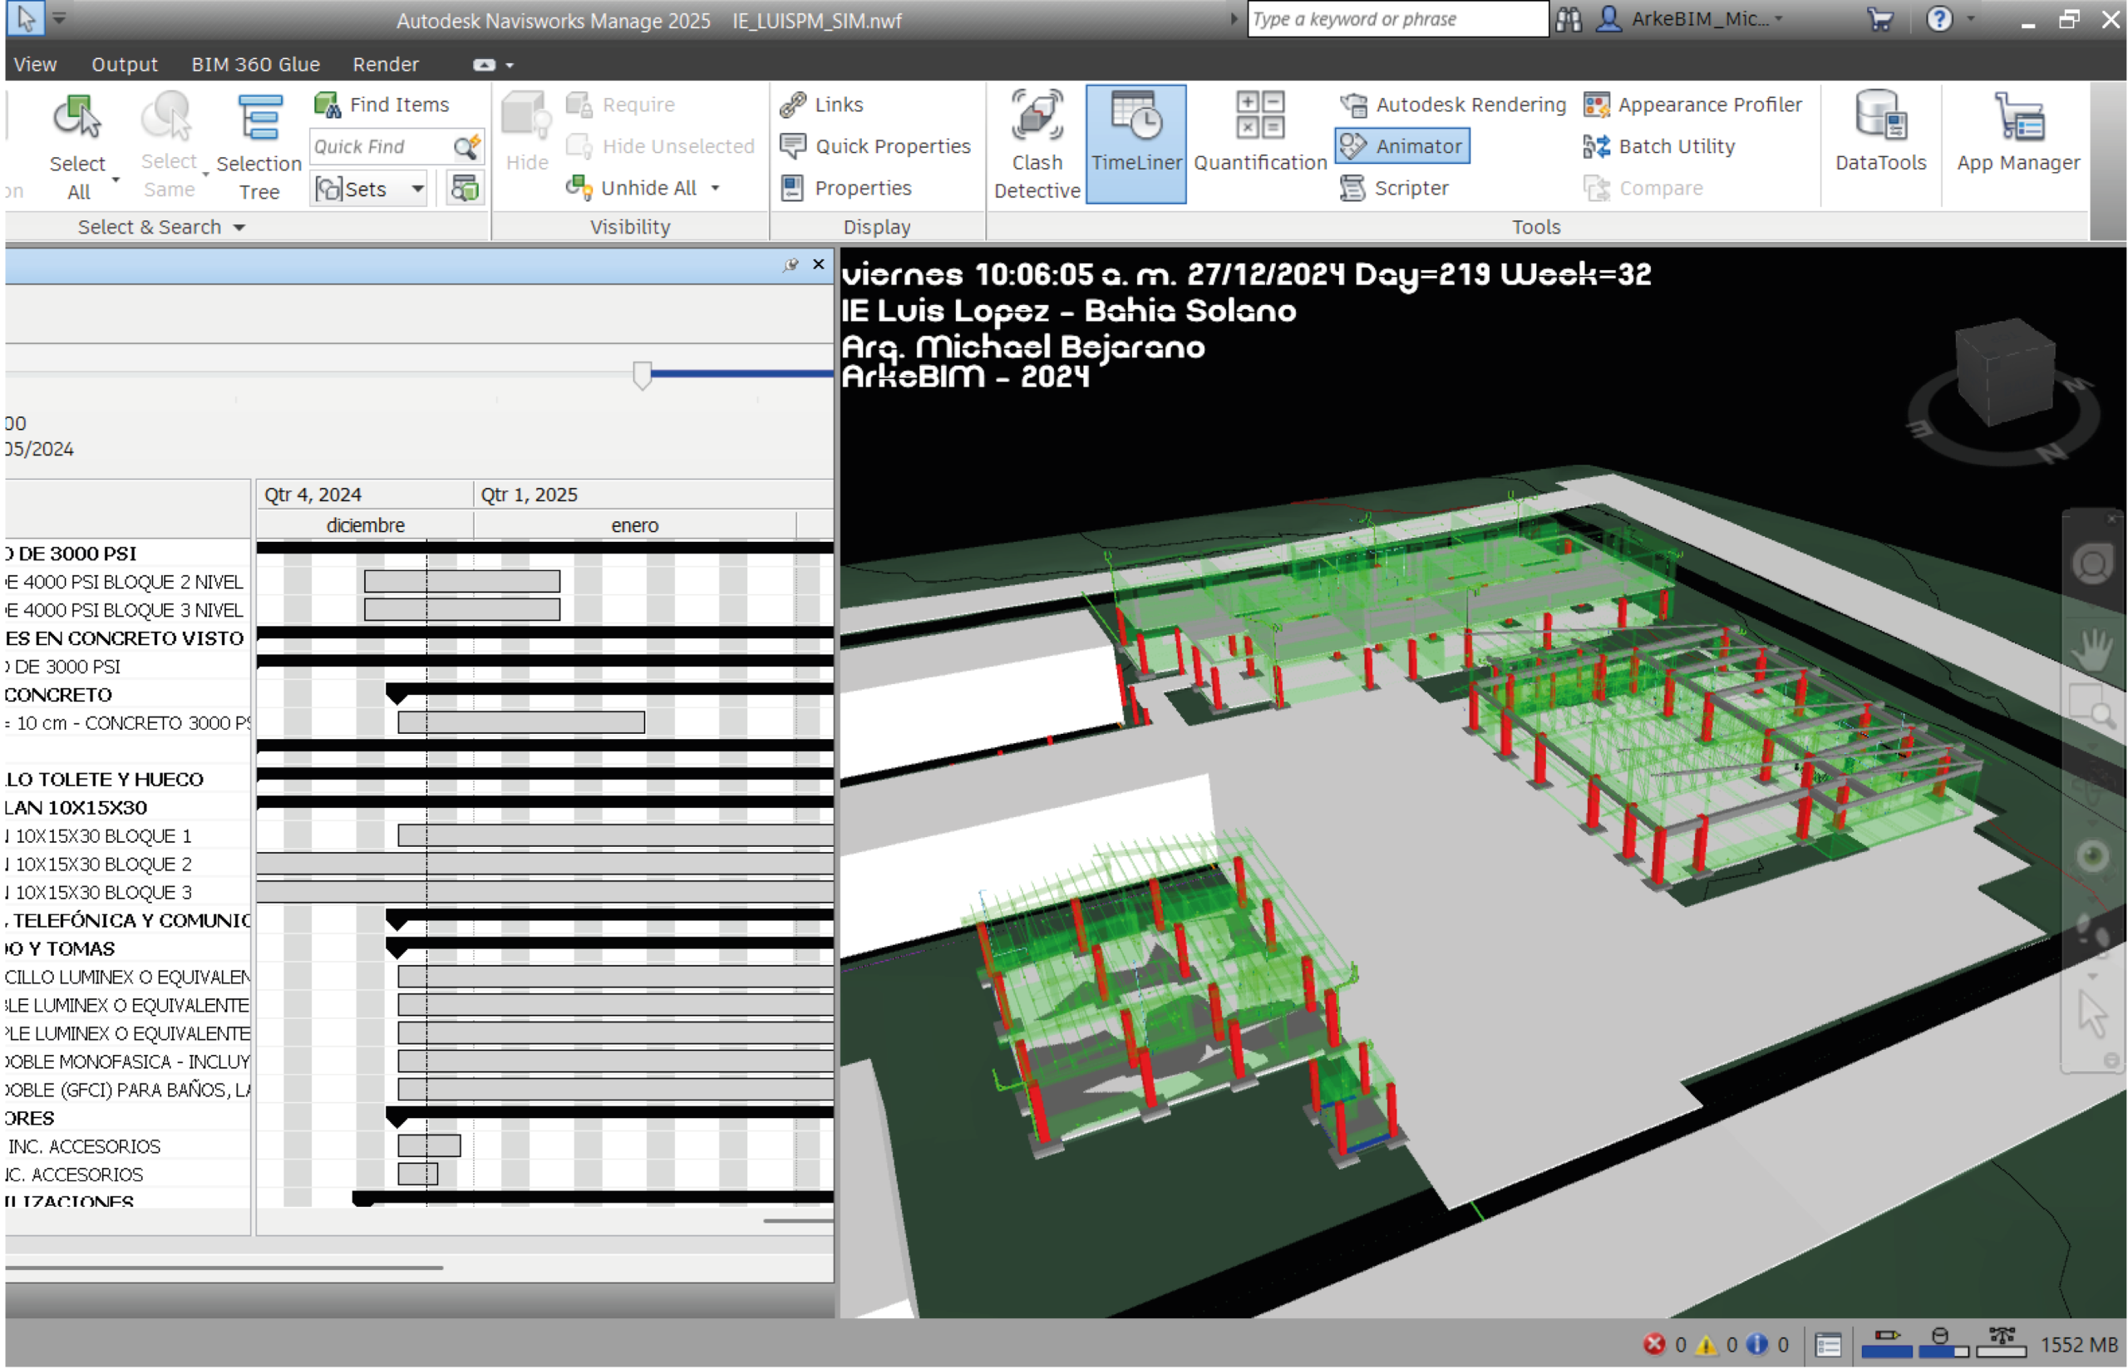2128x1369 pixels.
Task: Open Autodesk Rendering
Action: click(1452, 104)
